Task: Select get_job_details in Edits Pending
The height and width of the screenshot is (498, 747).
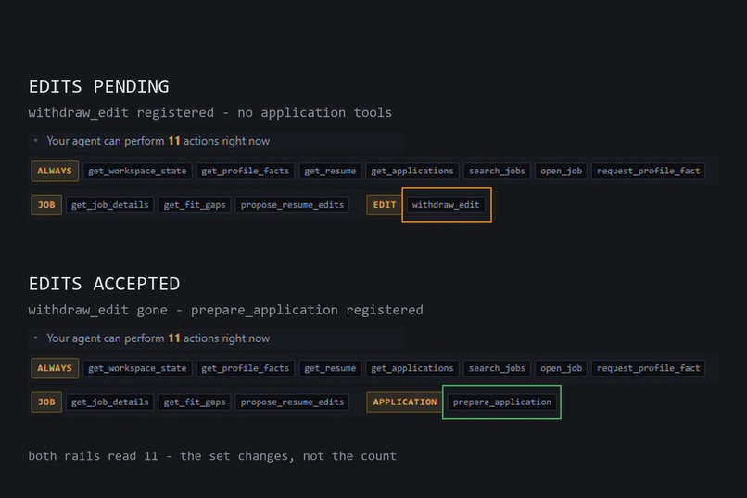Action: (110, 204)
